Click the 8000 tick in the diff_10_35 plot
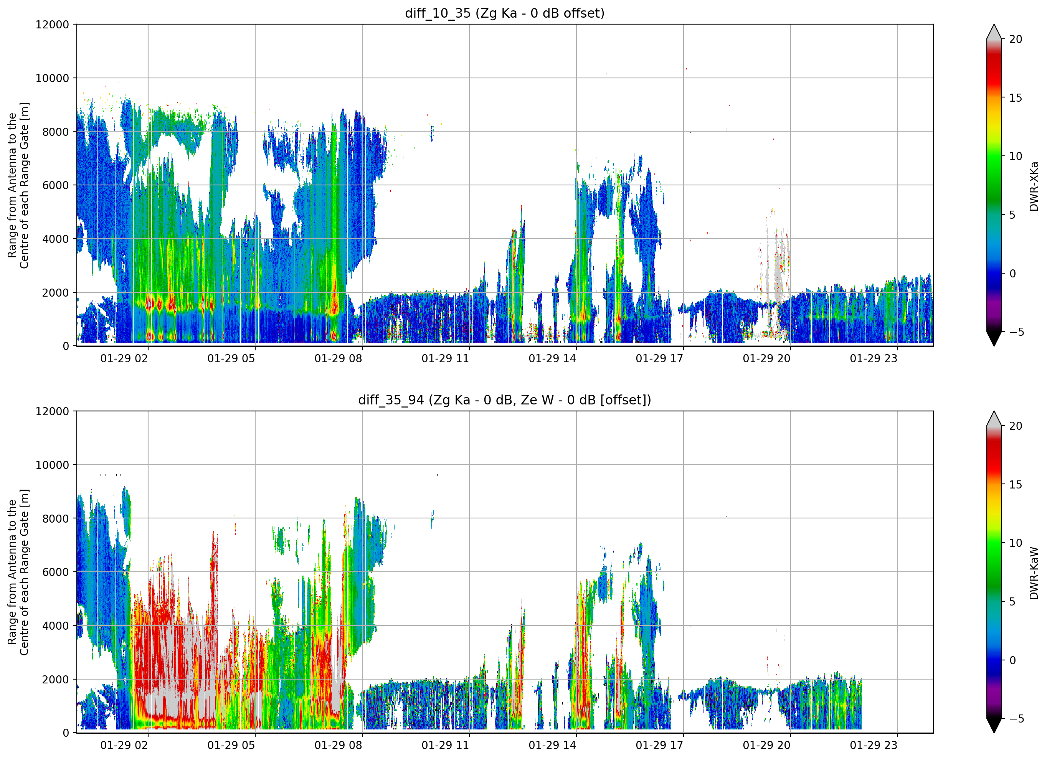 (x=55, y=132)
